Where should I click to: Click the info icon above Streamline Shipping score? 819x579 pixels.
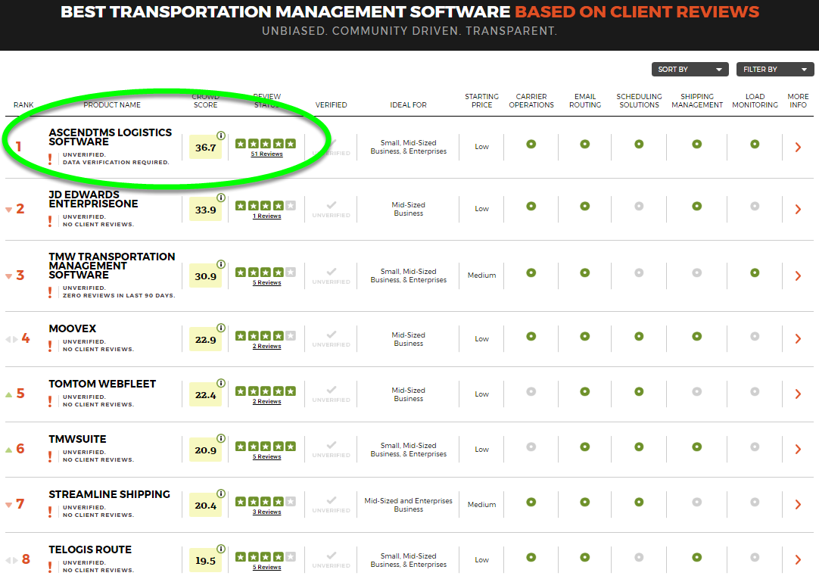click(x=221, y=493)
